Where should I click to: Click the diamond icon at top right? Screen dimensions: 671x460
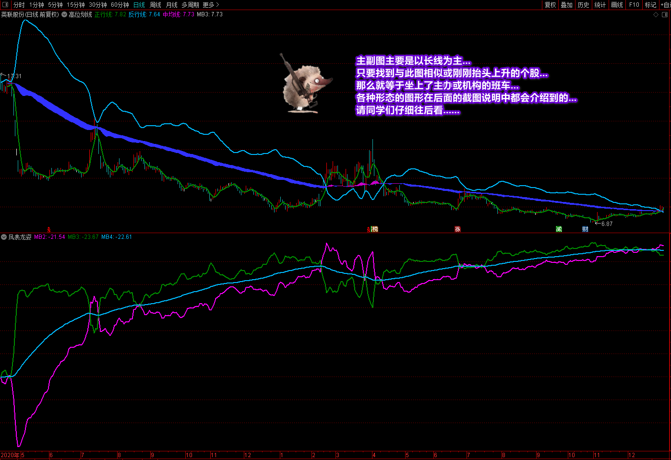(656, 14)
